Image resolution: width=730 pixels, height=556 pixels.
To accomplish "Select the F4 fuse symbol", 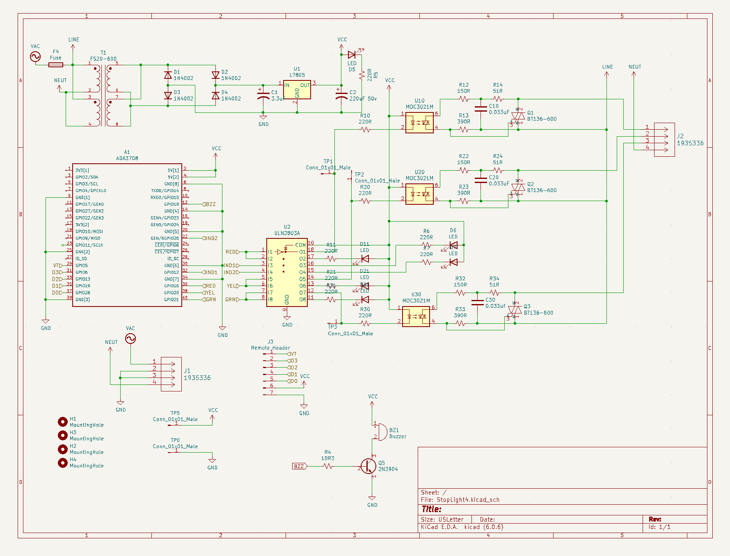I will [56, 65].
